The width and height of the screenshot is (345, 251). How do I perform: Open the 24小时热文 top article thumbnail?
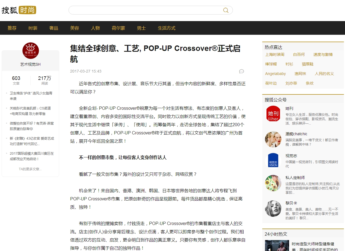[277, 246]
